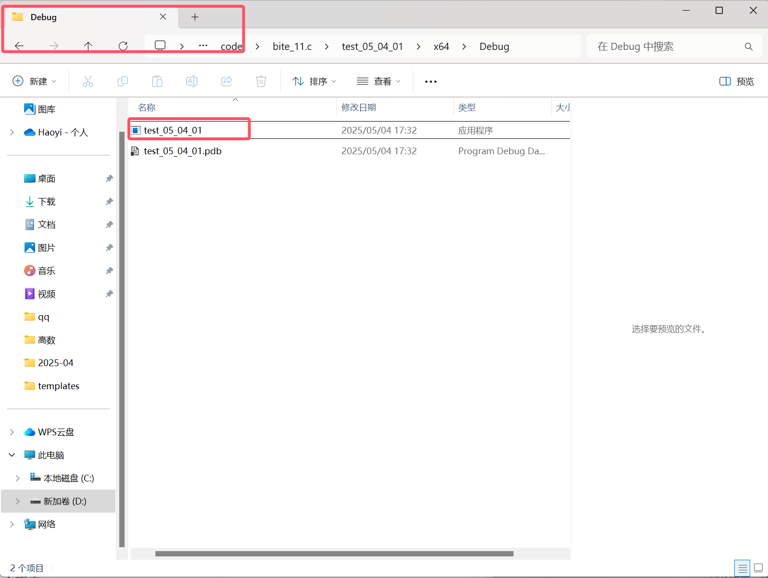Sort by 修改日期 column header

pyautogui.click(x=395, y=108)
